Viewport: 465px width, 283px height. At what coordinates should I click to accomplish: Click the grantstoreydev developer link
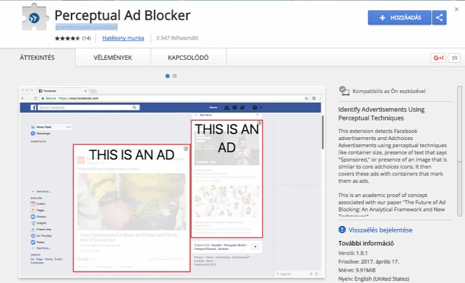(x=87, y=27)
